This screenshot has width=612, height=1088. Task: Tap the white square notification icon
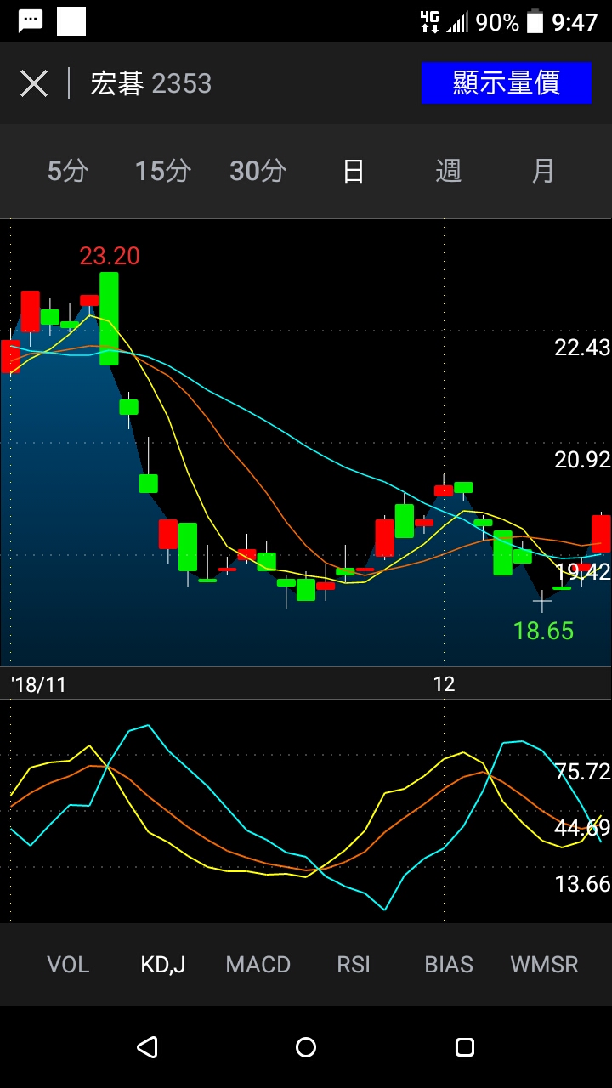[x=71, y=21]
